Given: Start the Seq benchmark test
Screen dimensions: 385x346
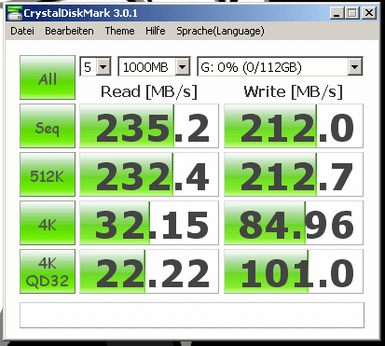Looking at the screenshot, I should click(x=48, y=126).
